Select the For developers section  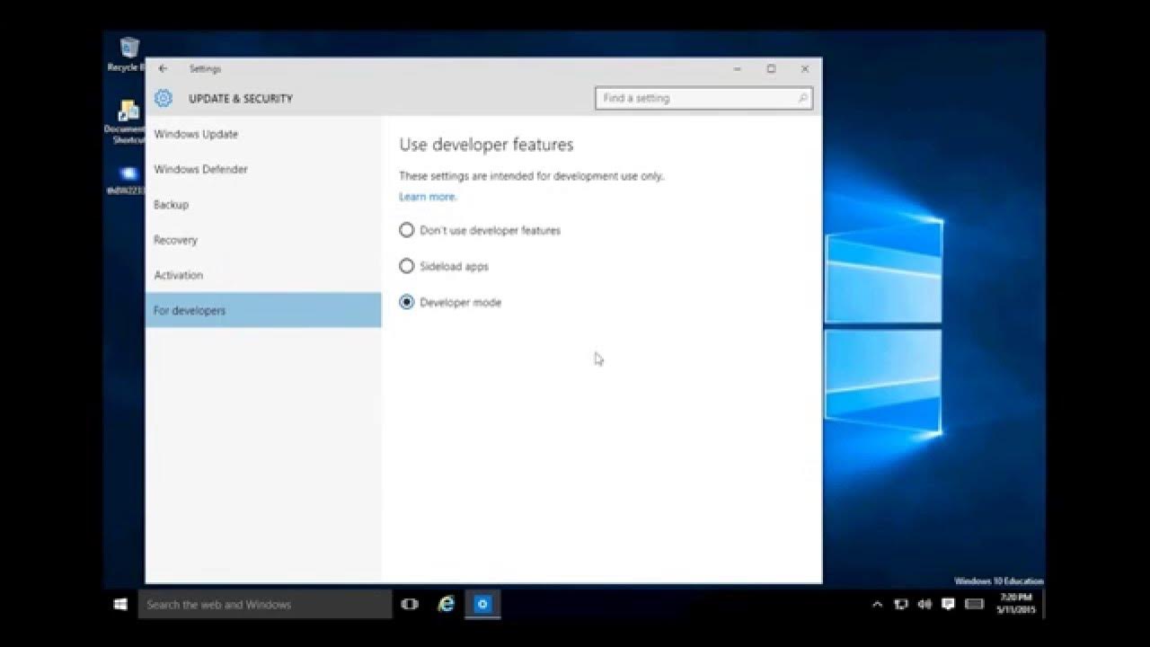tap(263, 310)
